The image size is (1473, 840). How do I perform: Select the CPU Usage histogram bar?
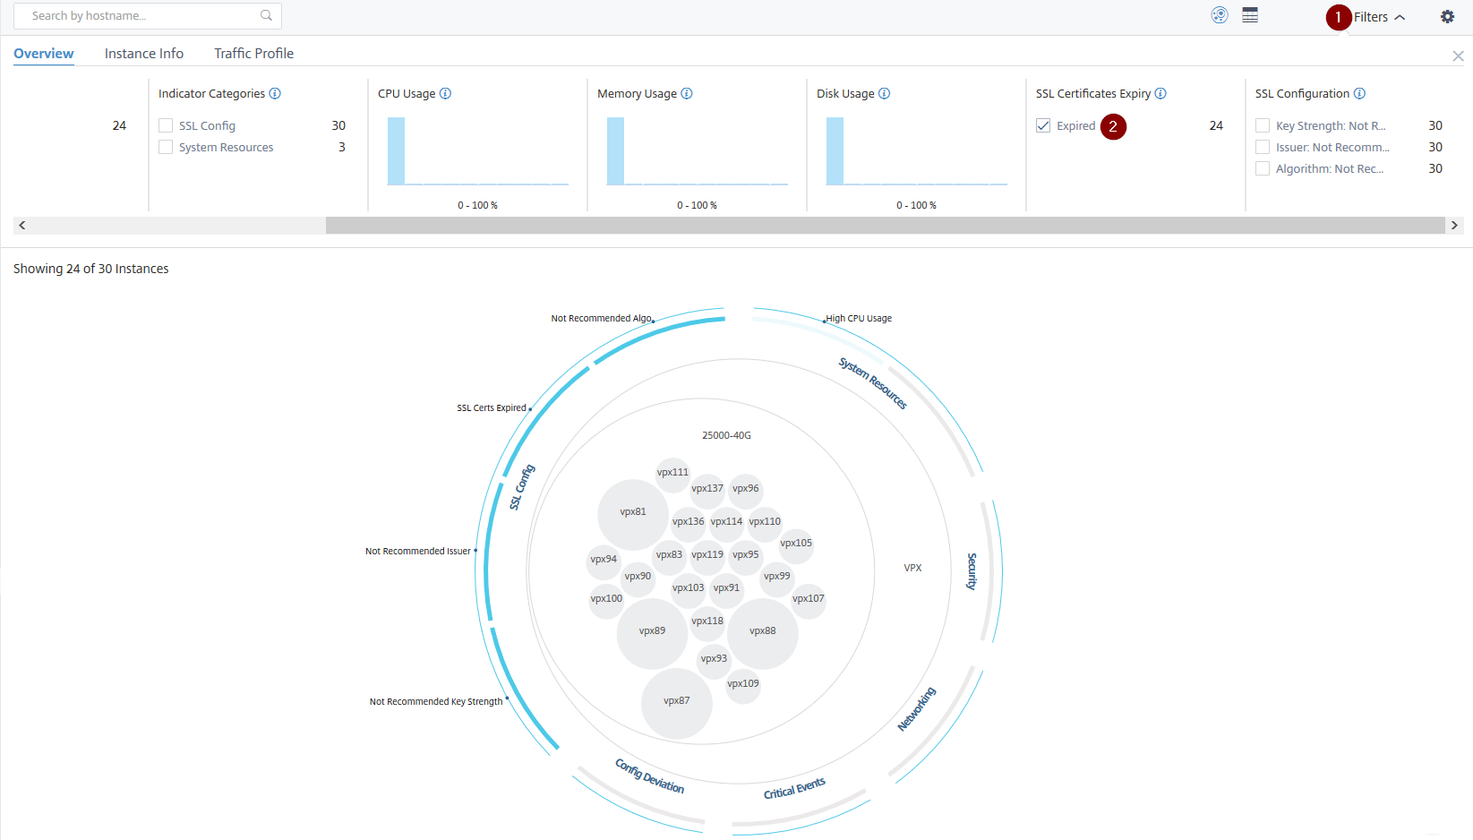pos(396,151)
